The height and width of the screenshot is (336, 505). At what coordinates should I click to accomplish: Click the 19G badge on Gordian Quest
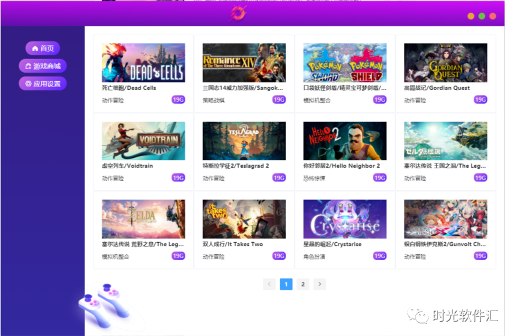[x=481, y=100]
